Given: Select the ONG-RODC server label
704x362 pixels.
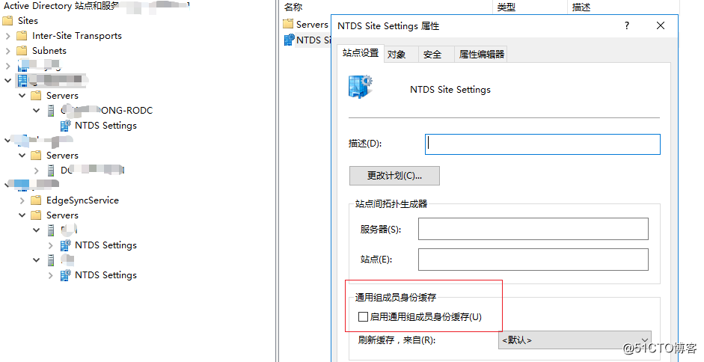Looking at the screenshot, I should coord(107,111).
